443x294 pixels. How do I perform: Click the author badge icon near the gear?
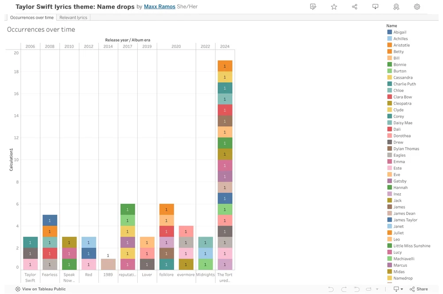(396, 7)
